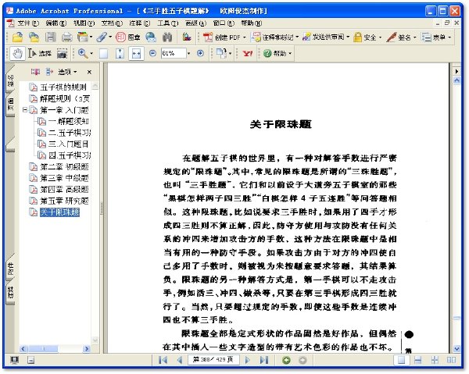Open the 文档 menu

(x=112, y=23)
